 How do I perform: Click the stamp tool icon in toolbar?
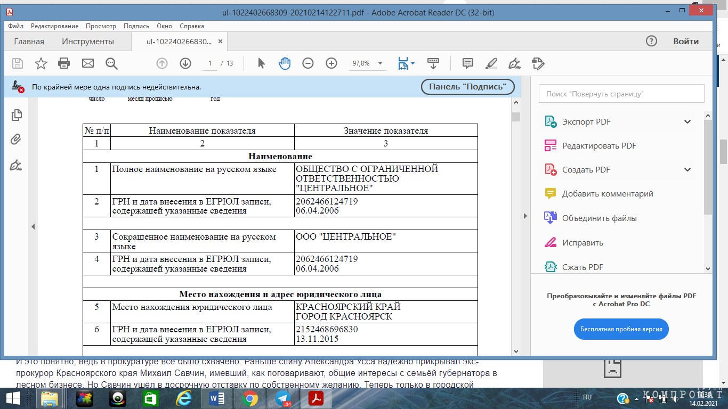tap(538, 63)
